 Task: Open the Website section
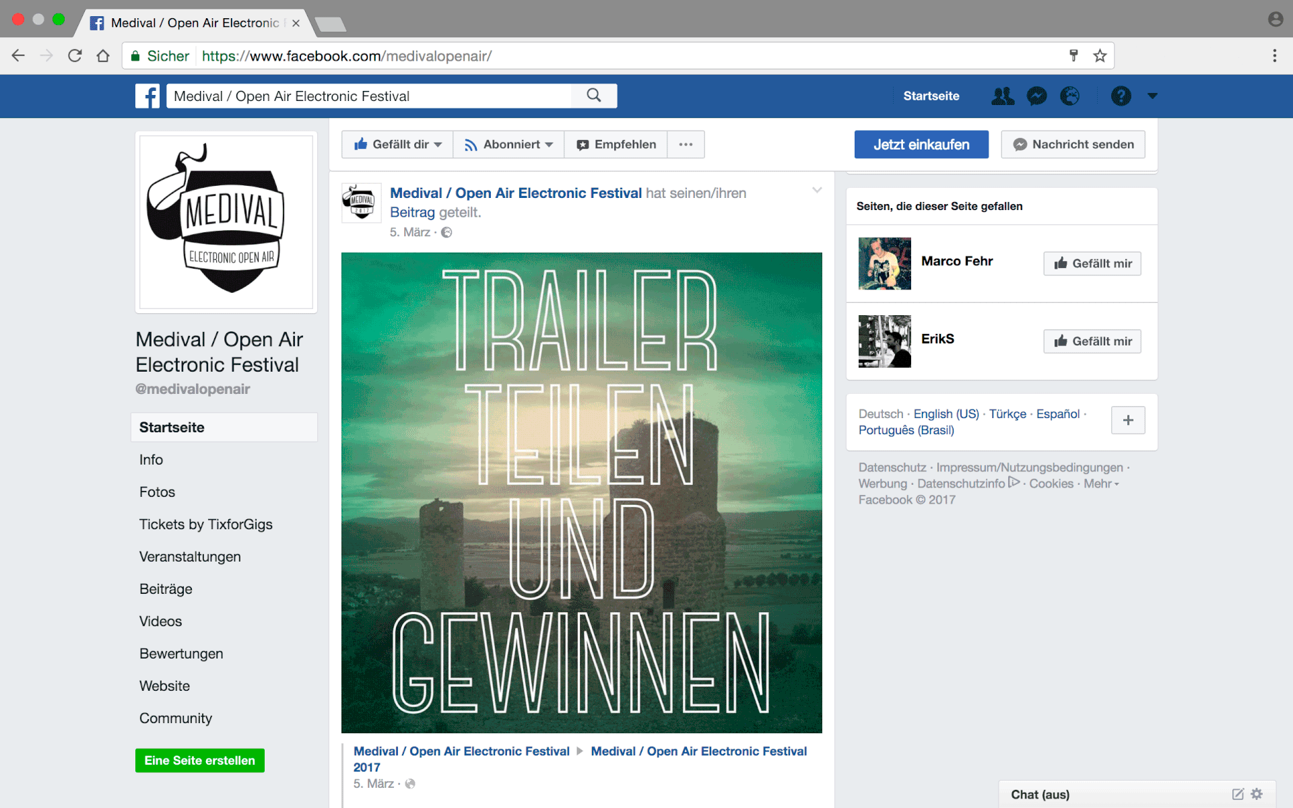pos(164,686)
